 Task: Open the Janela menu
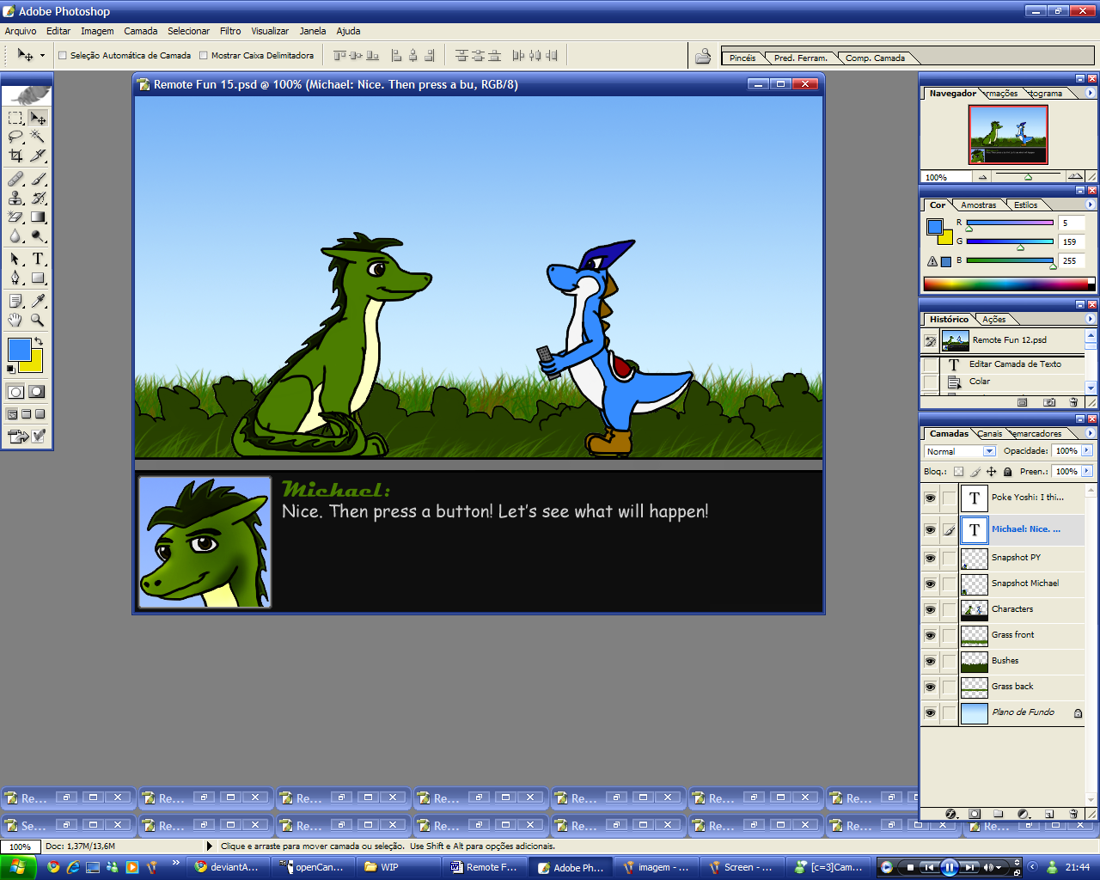[x=313, y=31]
